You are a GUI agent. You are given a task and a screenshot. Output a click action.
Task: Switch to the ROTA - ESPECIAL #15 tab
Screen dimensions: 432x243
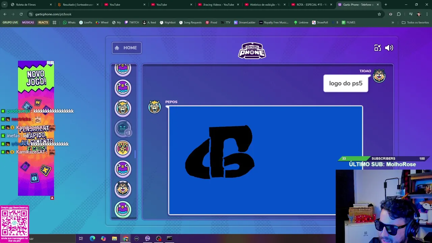[x=312, y=5]
